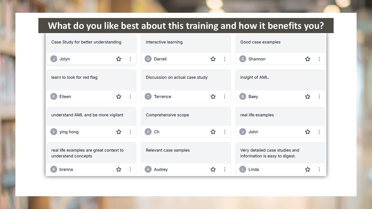The width and height of the screenshot is (372, 209).
Task: Open the kebab menu on brenna's card
Action: pyautogui.click(x=130, y=170)
